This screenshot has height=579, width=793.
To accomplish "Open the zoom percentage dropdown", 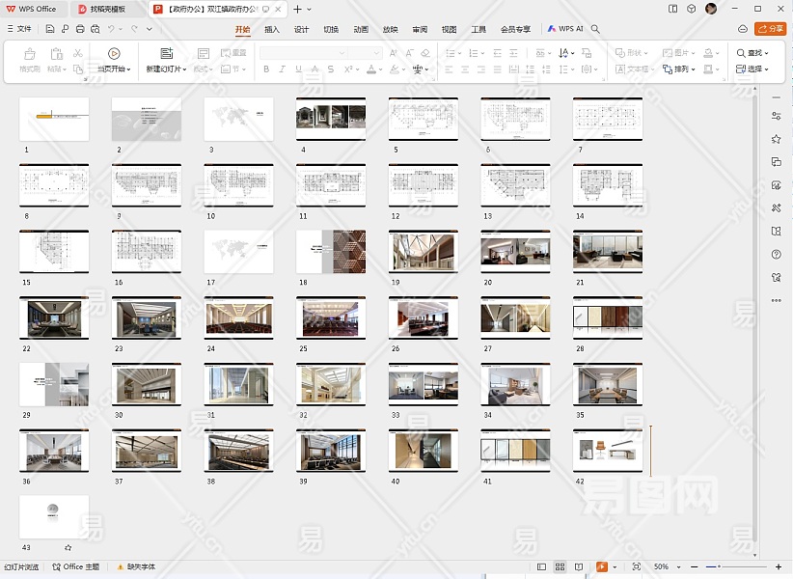I will [666, 566].
